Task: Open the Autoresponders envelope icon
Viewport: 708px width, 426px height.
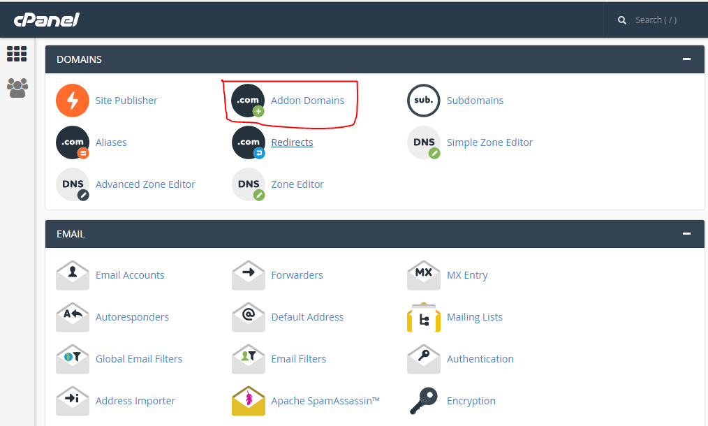Action: coord(72,317)
